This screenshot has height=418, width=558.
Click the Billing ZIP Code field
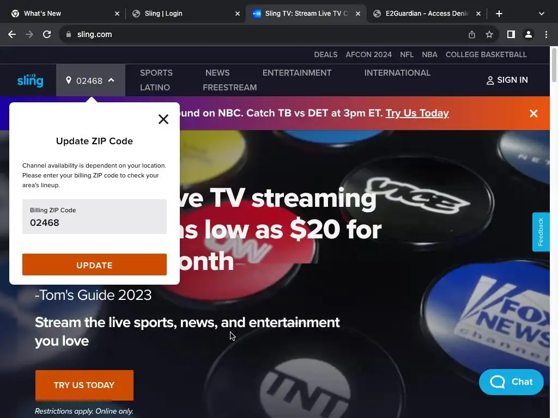click(94, 217)
